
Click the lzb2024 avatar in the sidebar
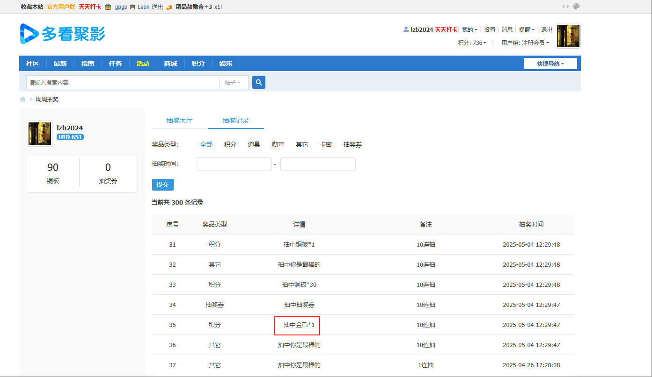pyautogui.click(x=40, y=134)
